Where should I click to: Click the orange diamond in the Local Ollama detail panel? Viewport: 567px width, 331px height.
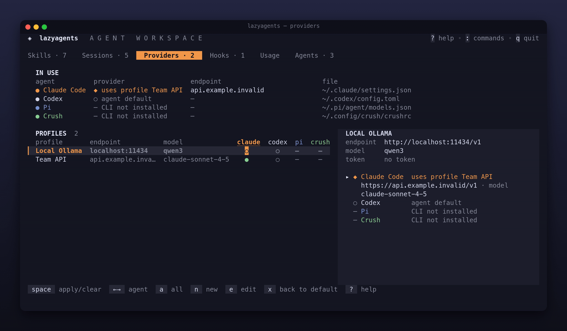[x=355, y=177]
